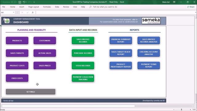Open the Products button
Screen dimensions: 197x111
click(17, 40)
